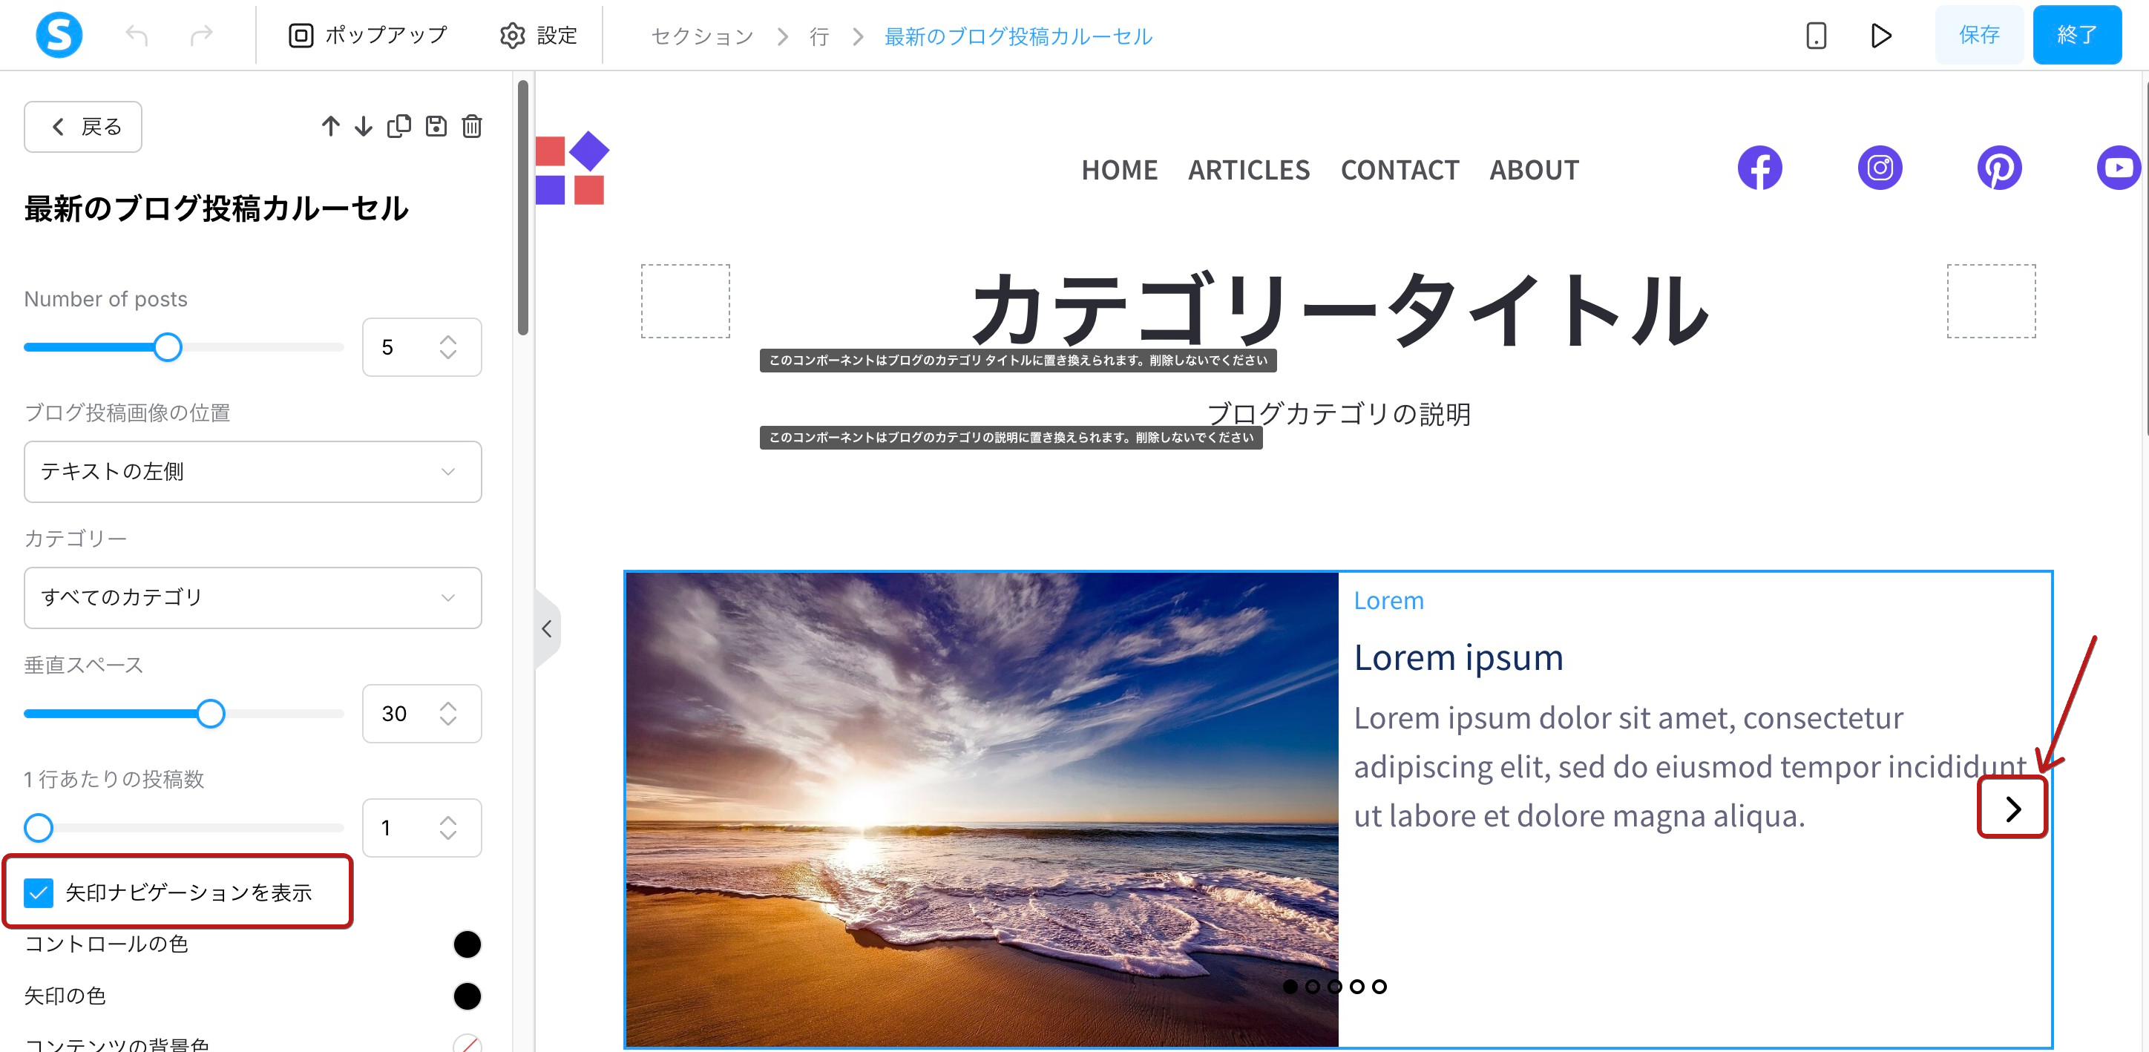Move block up with arrow icon
Image resolution: width=2149 pixels, height=1052 pixels.
(x=330, y=126)
